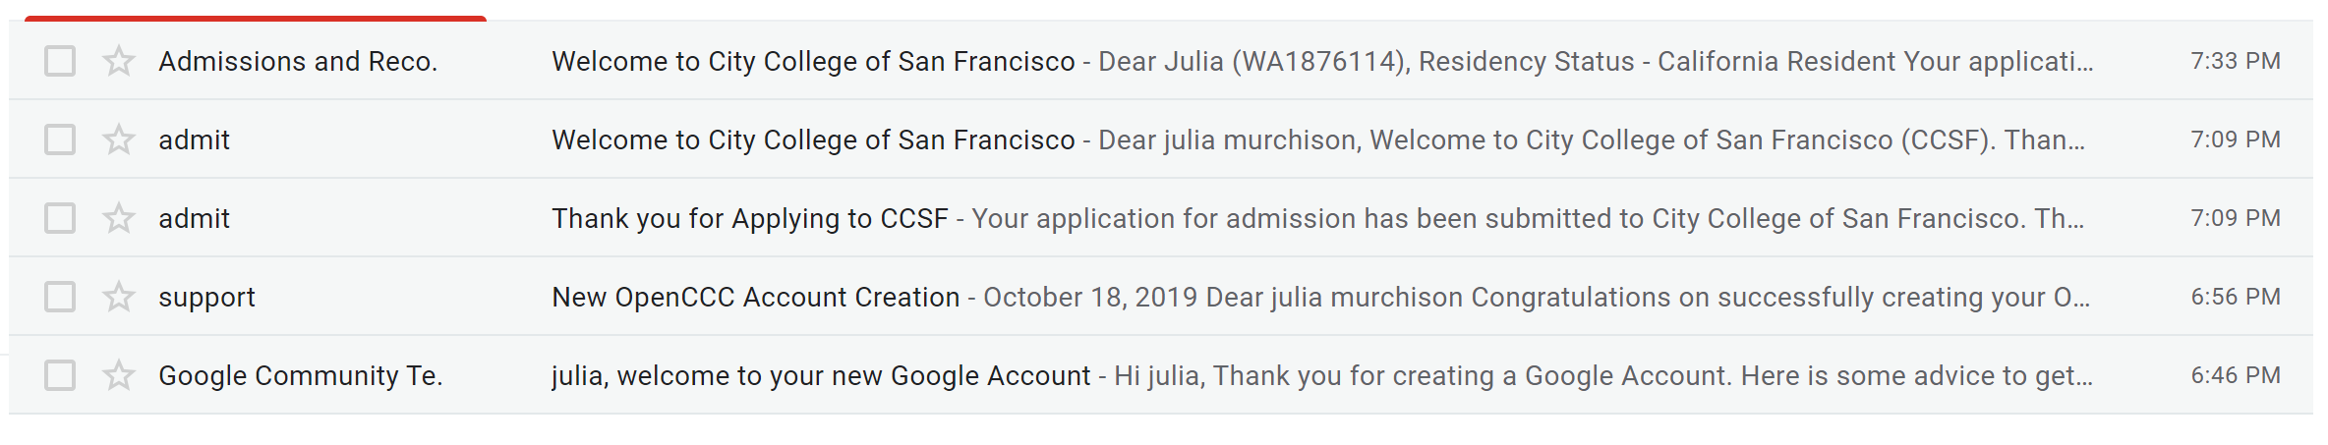Click sender name Admissions and Reco.
The width and height of the screenshot is (2328, 445).
point(298,61)
